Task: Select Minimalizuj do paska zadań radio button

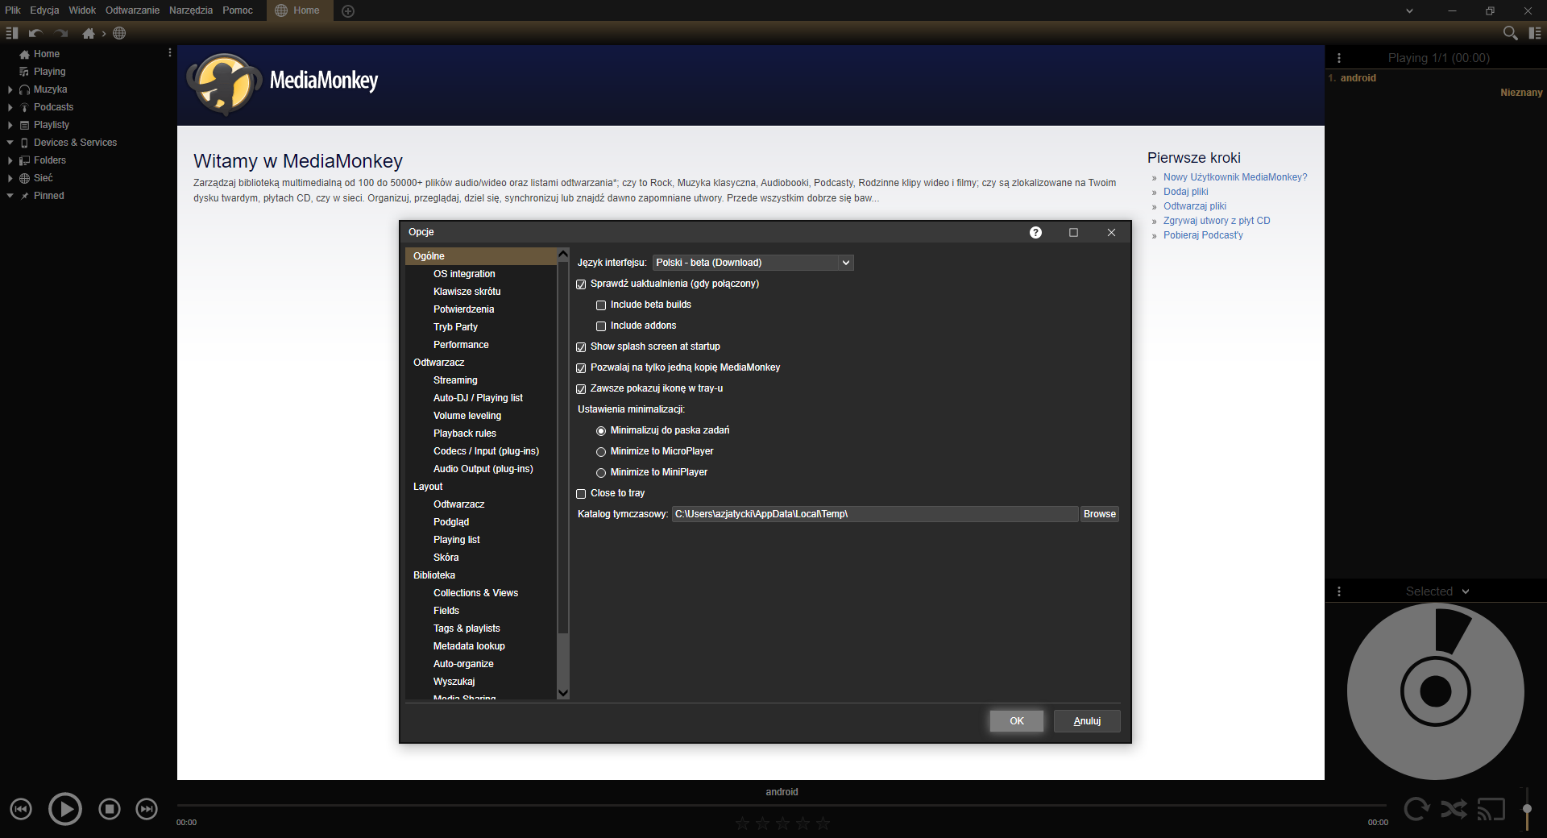Action: coord(601,431)
